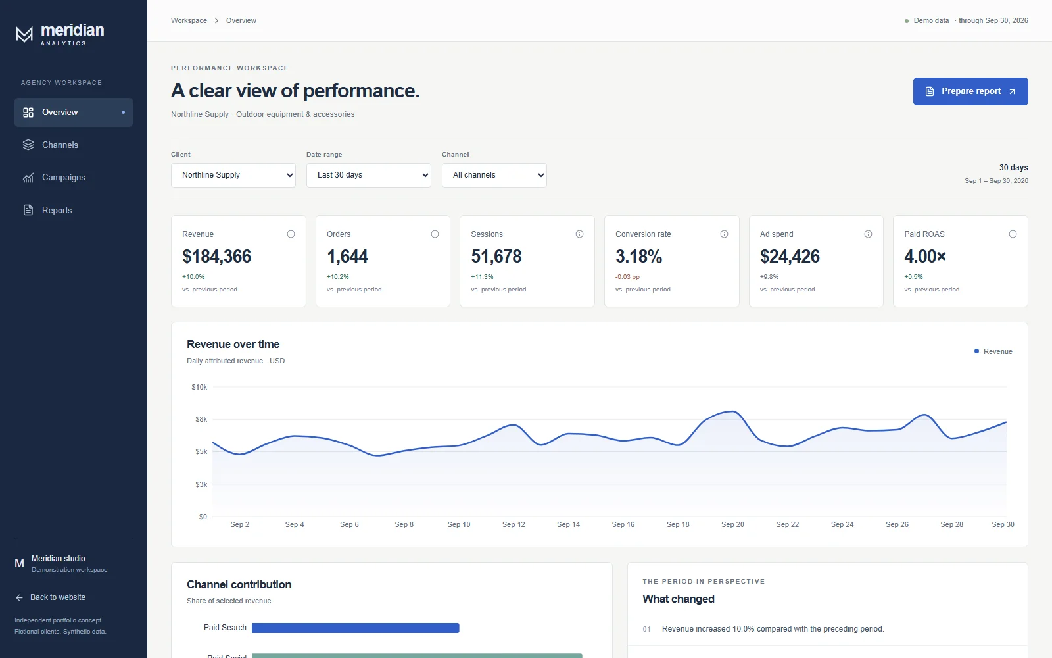Click the 'A clear view of performance.' title
This screenshot has height=658, width=1052.
coord(295,91)
